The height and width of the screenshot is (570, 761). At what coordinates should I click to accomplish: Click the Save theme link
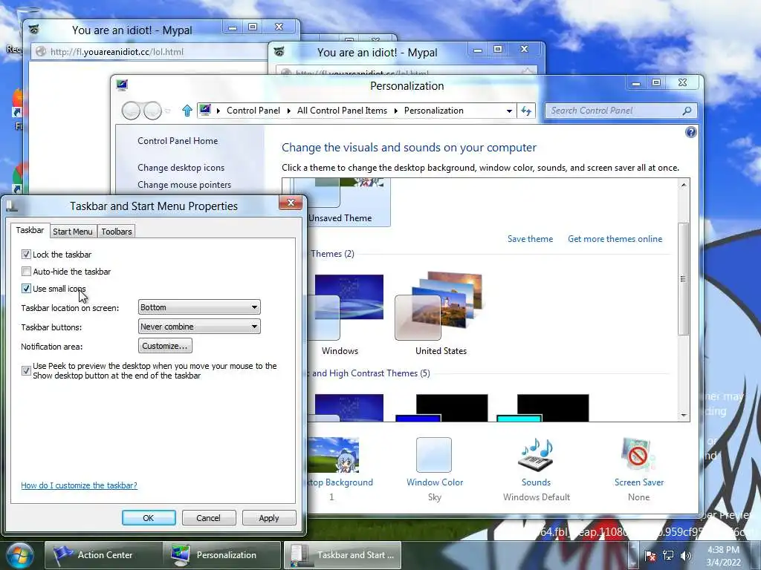[x=530, y=239]
